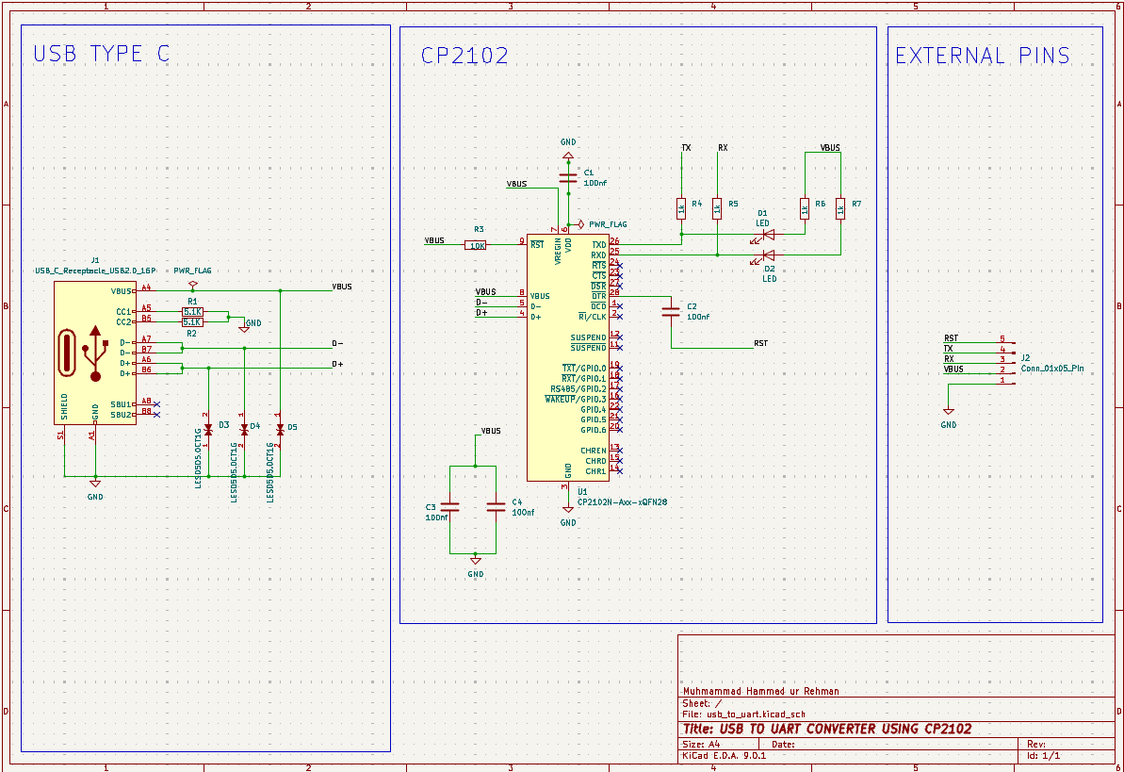The height and width of the screenshot is (772, 1124).
Task: Select resistor R1 5.1K on CC1
Action: [x=192, y=312]
